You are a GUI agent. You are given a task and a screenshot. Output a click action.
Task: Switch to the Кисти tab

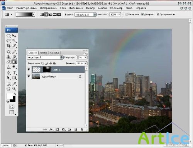point(43,53)
